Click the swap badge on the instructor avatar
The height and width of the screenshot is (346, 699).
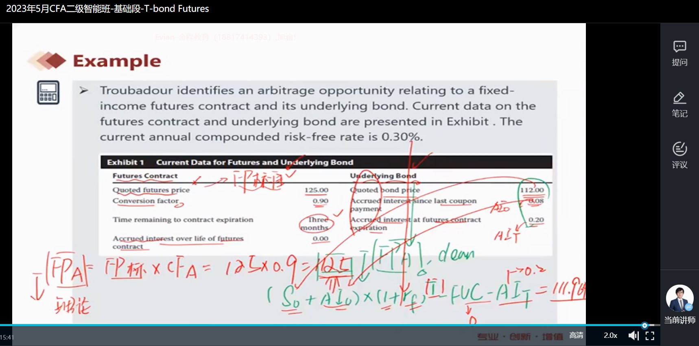[x=688, y=307]
